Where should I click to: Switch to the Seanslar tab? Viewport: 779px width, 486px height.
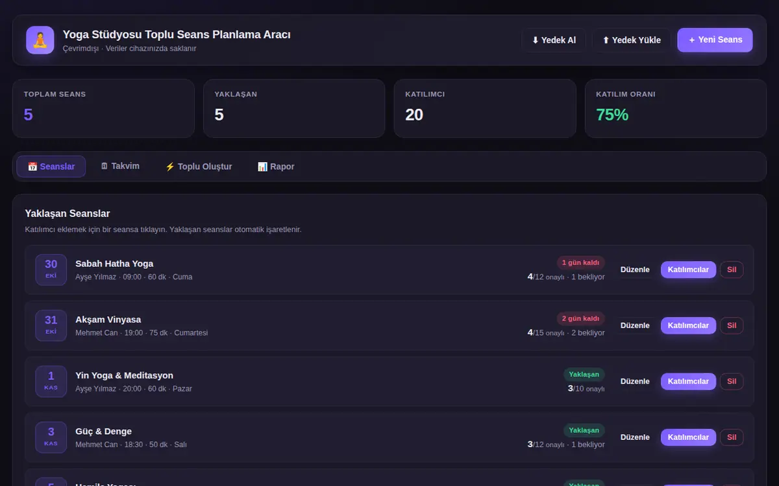pyautogui.click(x=51, y=167)
